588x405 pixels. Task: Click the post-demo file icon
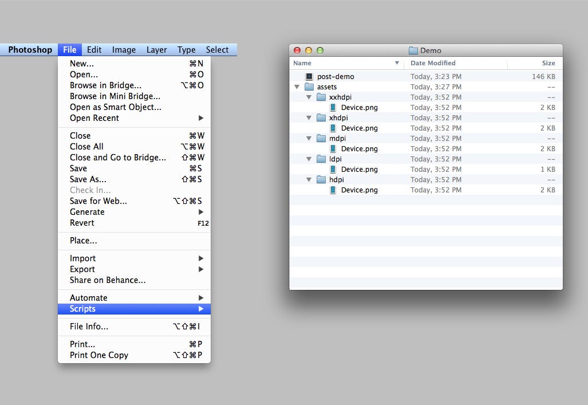[x=309, y=77]
